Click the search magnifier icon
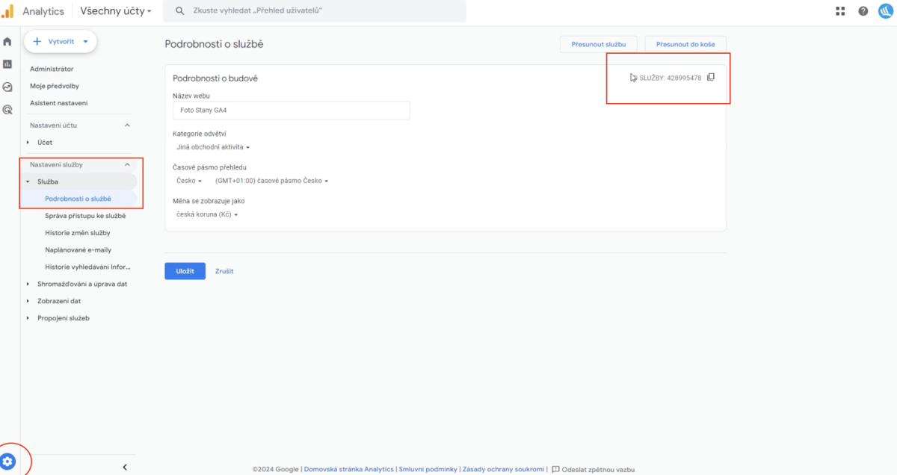The height and width of the screenshot is (475, 897). [179, 11]
